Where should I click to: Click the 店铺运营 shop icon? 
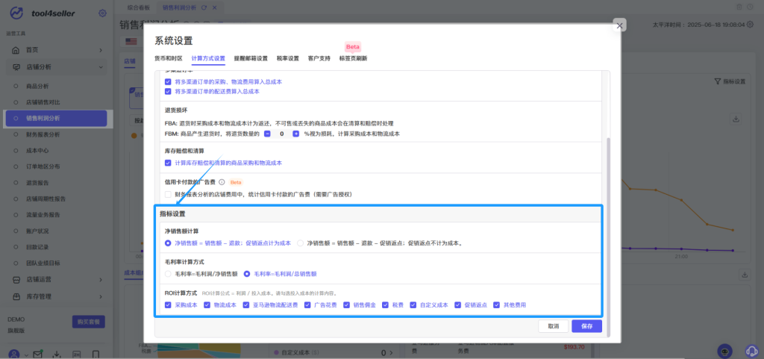click(x=16, y=280)
